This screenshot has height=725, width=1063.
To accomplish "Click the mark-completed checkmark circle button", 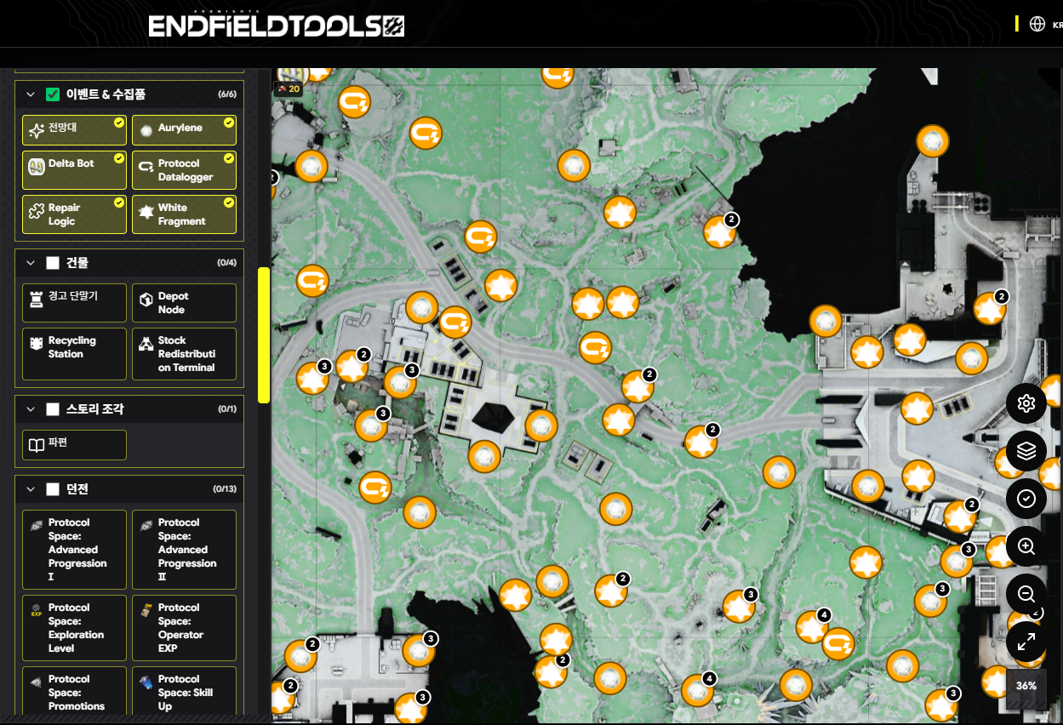I will coord(1026,499).
